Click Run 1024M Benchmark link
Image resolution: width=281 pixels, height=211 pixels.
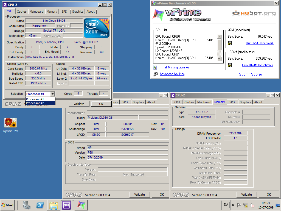[257, 65]
